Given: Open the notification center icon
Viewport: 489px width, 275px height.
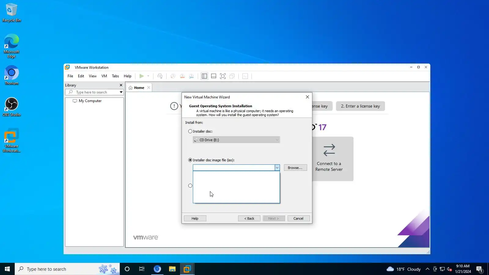Looking at the screenshot, I should click(x=480, y=269).
